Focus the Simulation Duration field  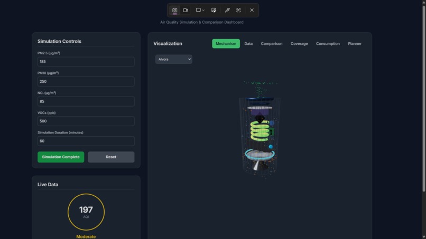click(86, 141)
